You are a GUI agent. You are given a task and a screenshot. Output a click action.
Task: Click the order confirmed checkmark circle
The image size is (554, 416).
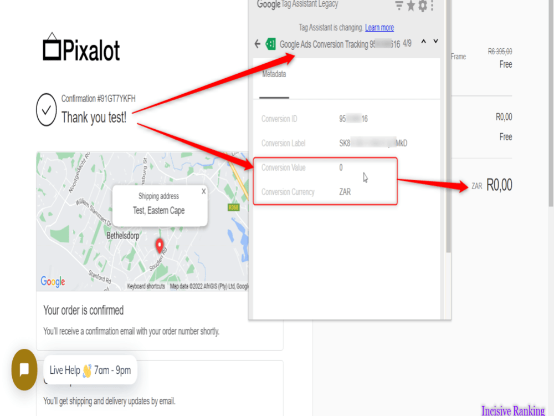click(x=47, y=110)
